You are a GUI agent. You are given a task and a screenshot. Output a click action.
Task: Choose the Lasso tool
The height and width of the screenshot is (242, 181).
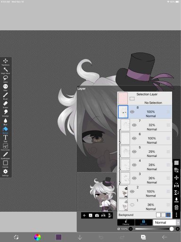6,79
